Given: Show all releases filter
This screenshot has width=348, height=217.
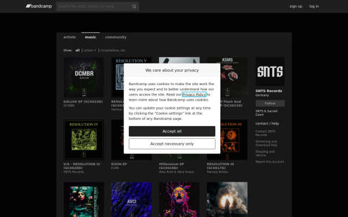Looking at the screenshot, I should [x=78, y=50].
